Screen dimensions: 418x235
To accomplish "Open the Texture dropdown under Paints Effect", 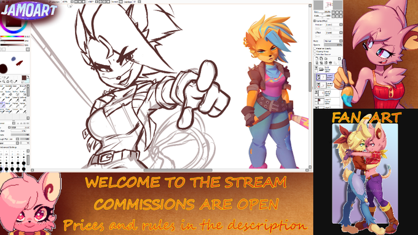I will [x=341, y=25].
